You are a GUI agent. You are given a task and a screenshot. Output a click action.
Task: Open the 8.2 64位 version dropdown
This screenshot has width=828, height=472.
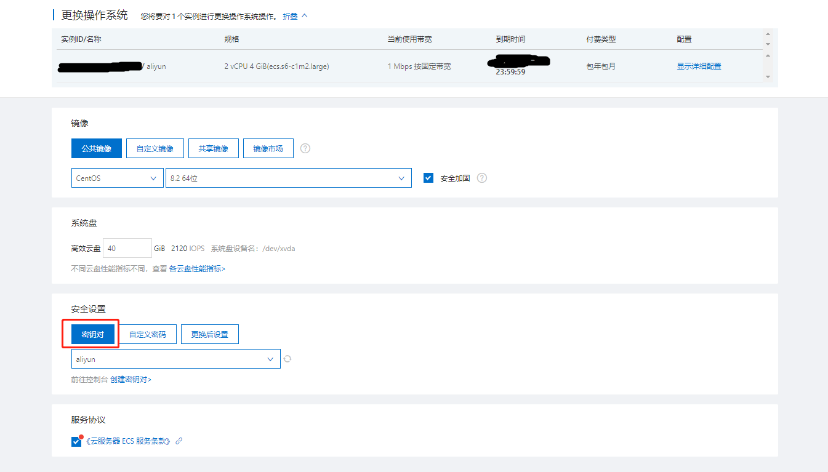point(289,178)
